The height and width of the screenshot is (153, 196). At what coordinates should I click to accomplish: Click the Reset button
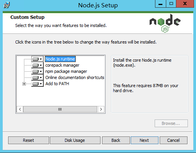pyautogui.click(x=29, y=140)
